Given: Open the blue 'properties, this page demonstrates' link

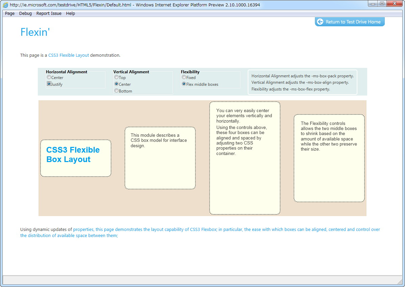Looking at the screenshot, I should pos(200,232).
